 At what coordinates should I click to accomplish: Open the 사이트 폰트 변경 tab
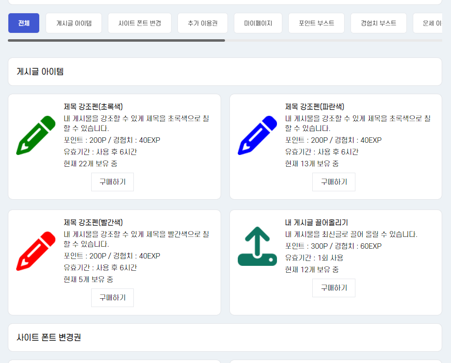click(139, 23)
